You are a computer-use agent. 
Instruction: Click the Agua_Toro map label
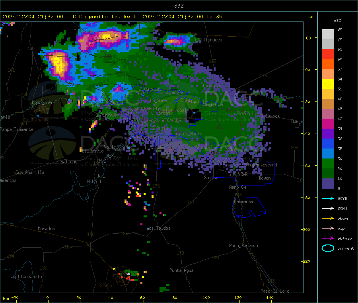(43, 103)
